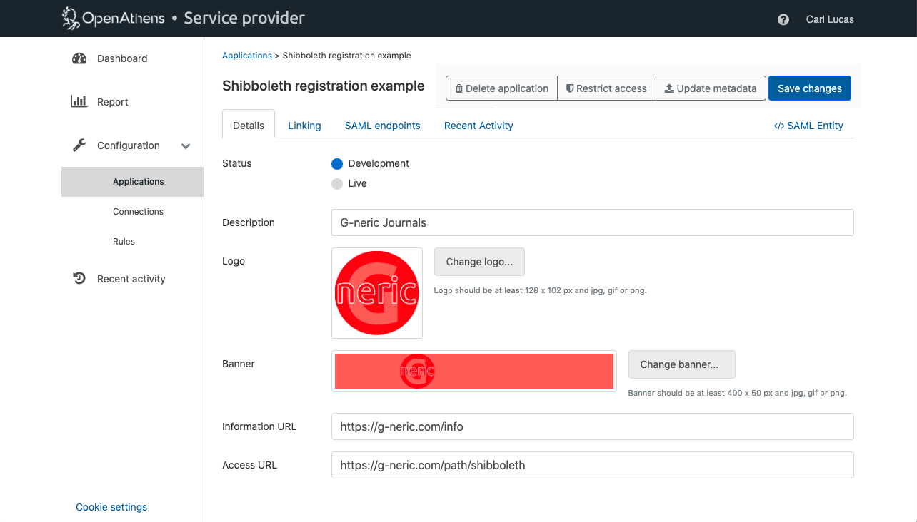The image size is (917, 522).
Task: Open the Recent Activity tab
Action: pos(478,126)
